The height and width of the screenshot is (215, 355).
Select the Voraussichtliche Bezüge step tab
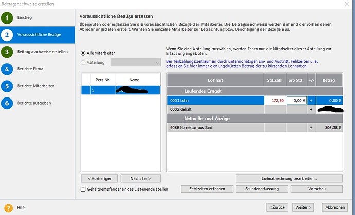coord(38,35)
